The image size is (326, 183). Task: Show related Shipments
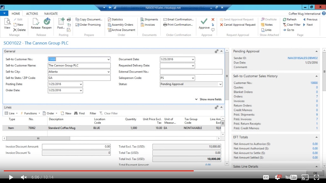pyautogui.click(x=149, y=20)
